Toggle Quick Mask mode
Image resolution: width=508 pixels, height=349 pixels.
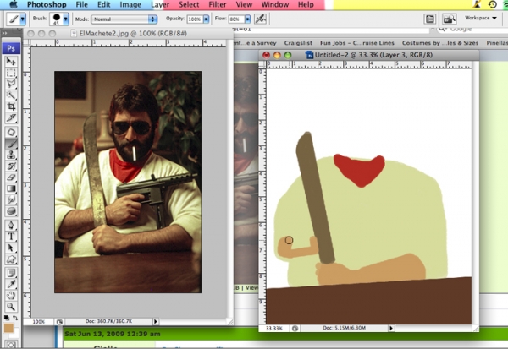[11, 345]
